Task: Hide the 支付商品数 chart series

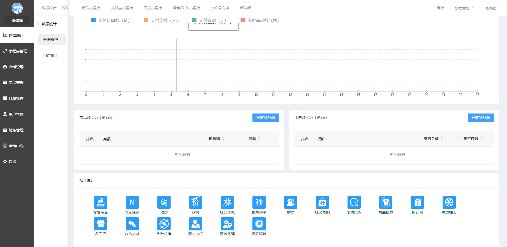Action: (260, 20)
